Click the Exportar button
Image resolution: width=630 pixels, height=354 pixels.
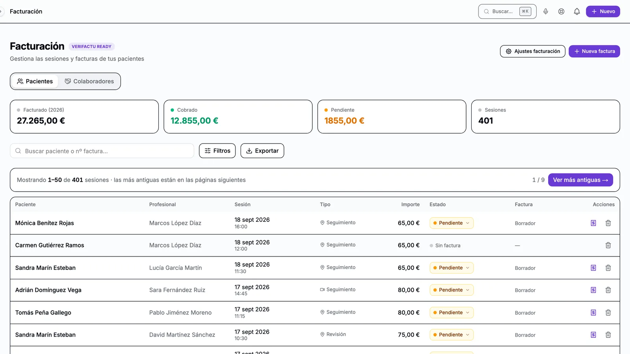[x=262, y=151]
